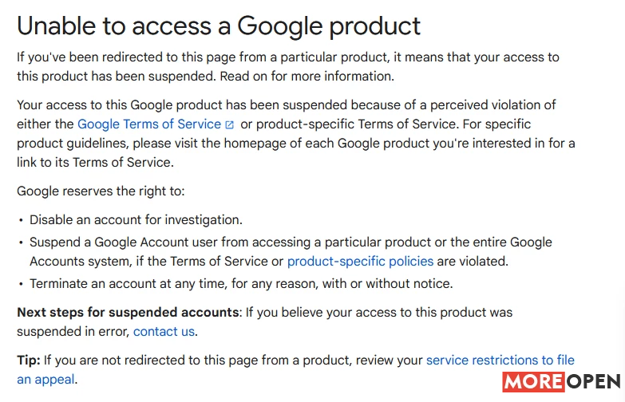Click the Next steps for suspended accounts bold text
625x402 pixels.
[129, 313]
